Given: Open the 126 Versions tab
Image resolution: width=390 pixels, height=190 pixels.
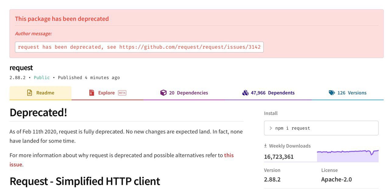Looking at the screenshot, I should click(347, 93).
